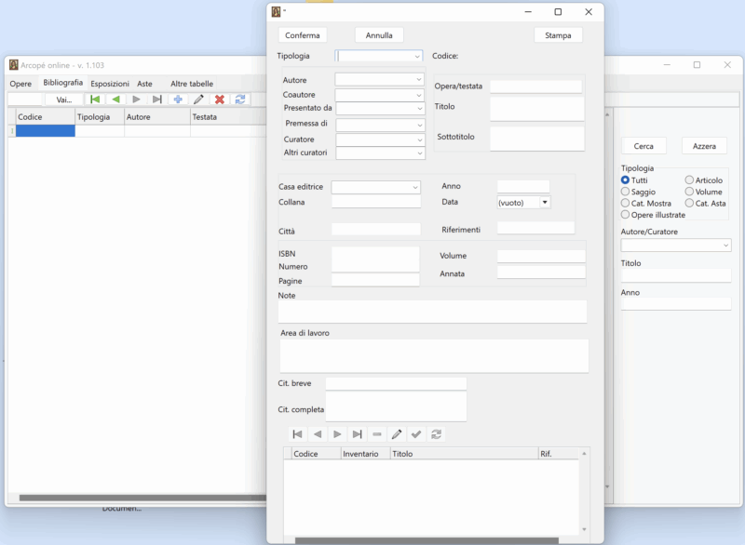The image size is (745, 545).
Task: Open the Esposizioni menu
Action: tap(110, 84)
